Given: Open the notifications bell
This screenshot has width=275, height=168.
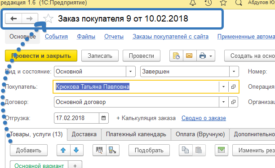Looking at the screenshot, I should (x=193, y=3).
